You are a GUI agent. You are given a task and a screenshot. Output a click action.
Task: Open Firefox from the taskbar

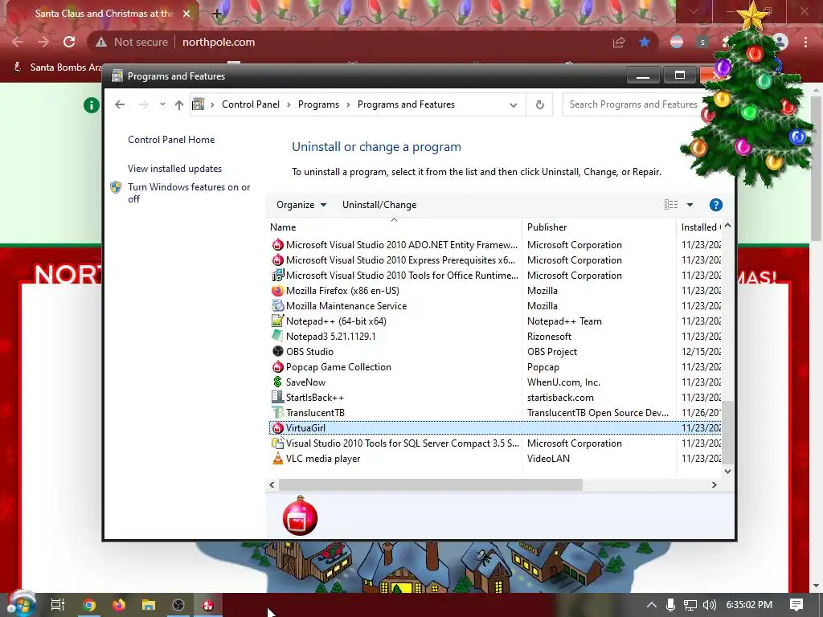(119, 605)
